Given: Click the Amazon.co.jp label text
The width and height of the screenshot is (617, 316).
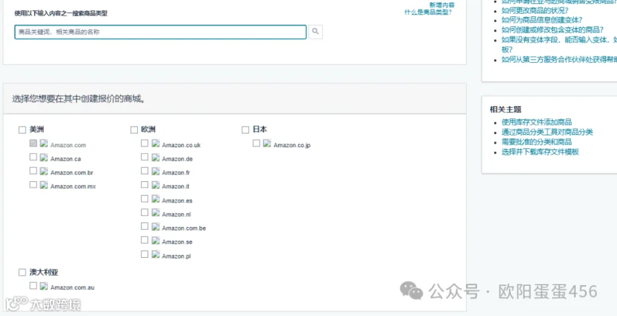Looking at the screenshot, I should click(x=292, y=146).
